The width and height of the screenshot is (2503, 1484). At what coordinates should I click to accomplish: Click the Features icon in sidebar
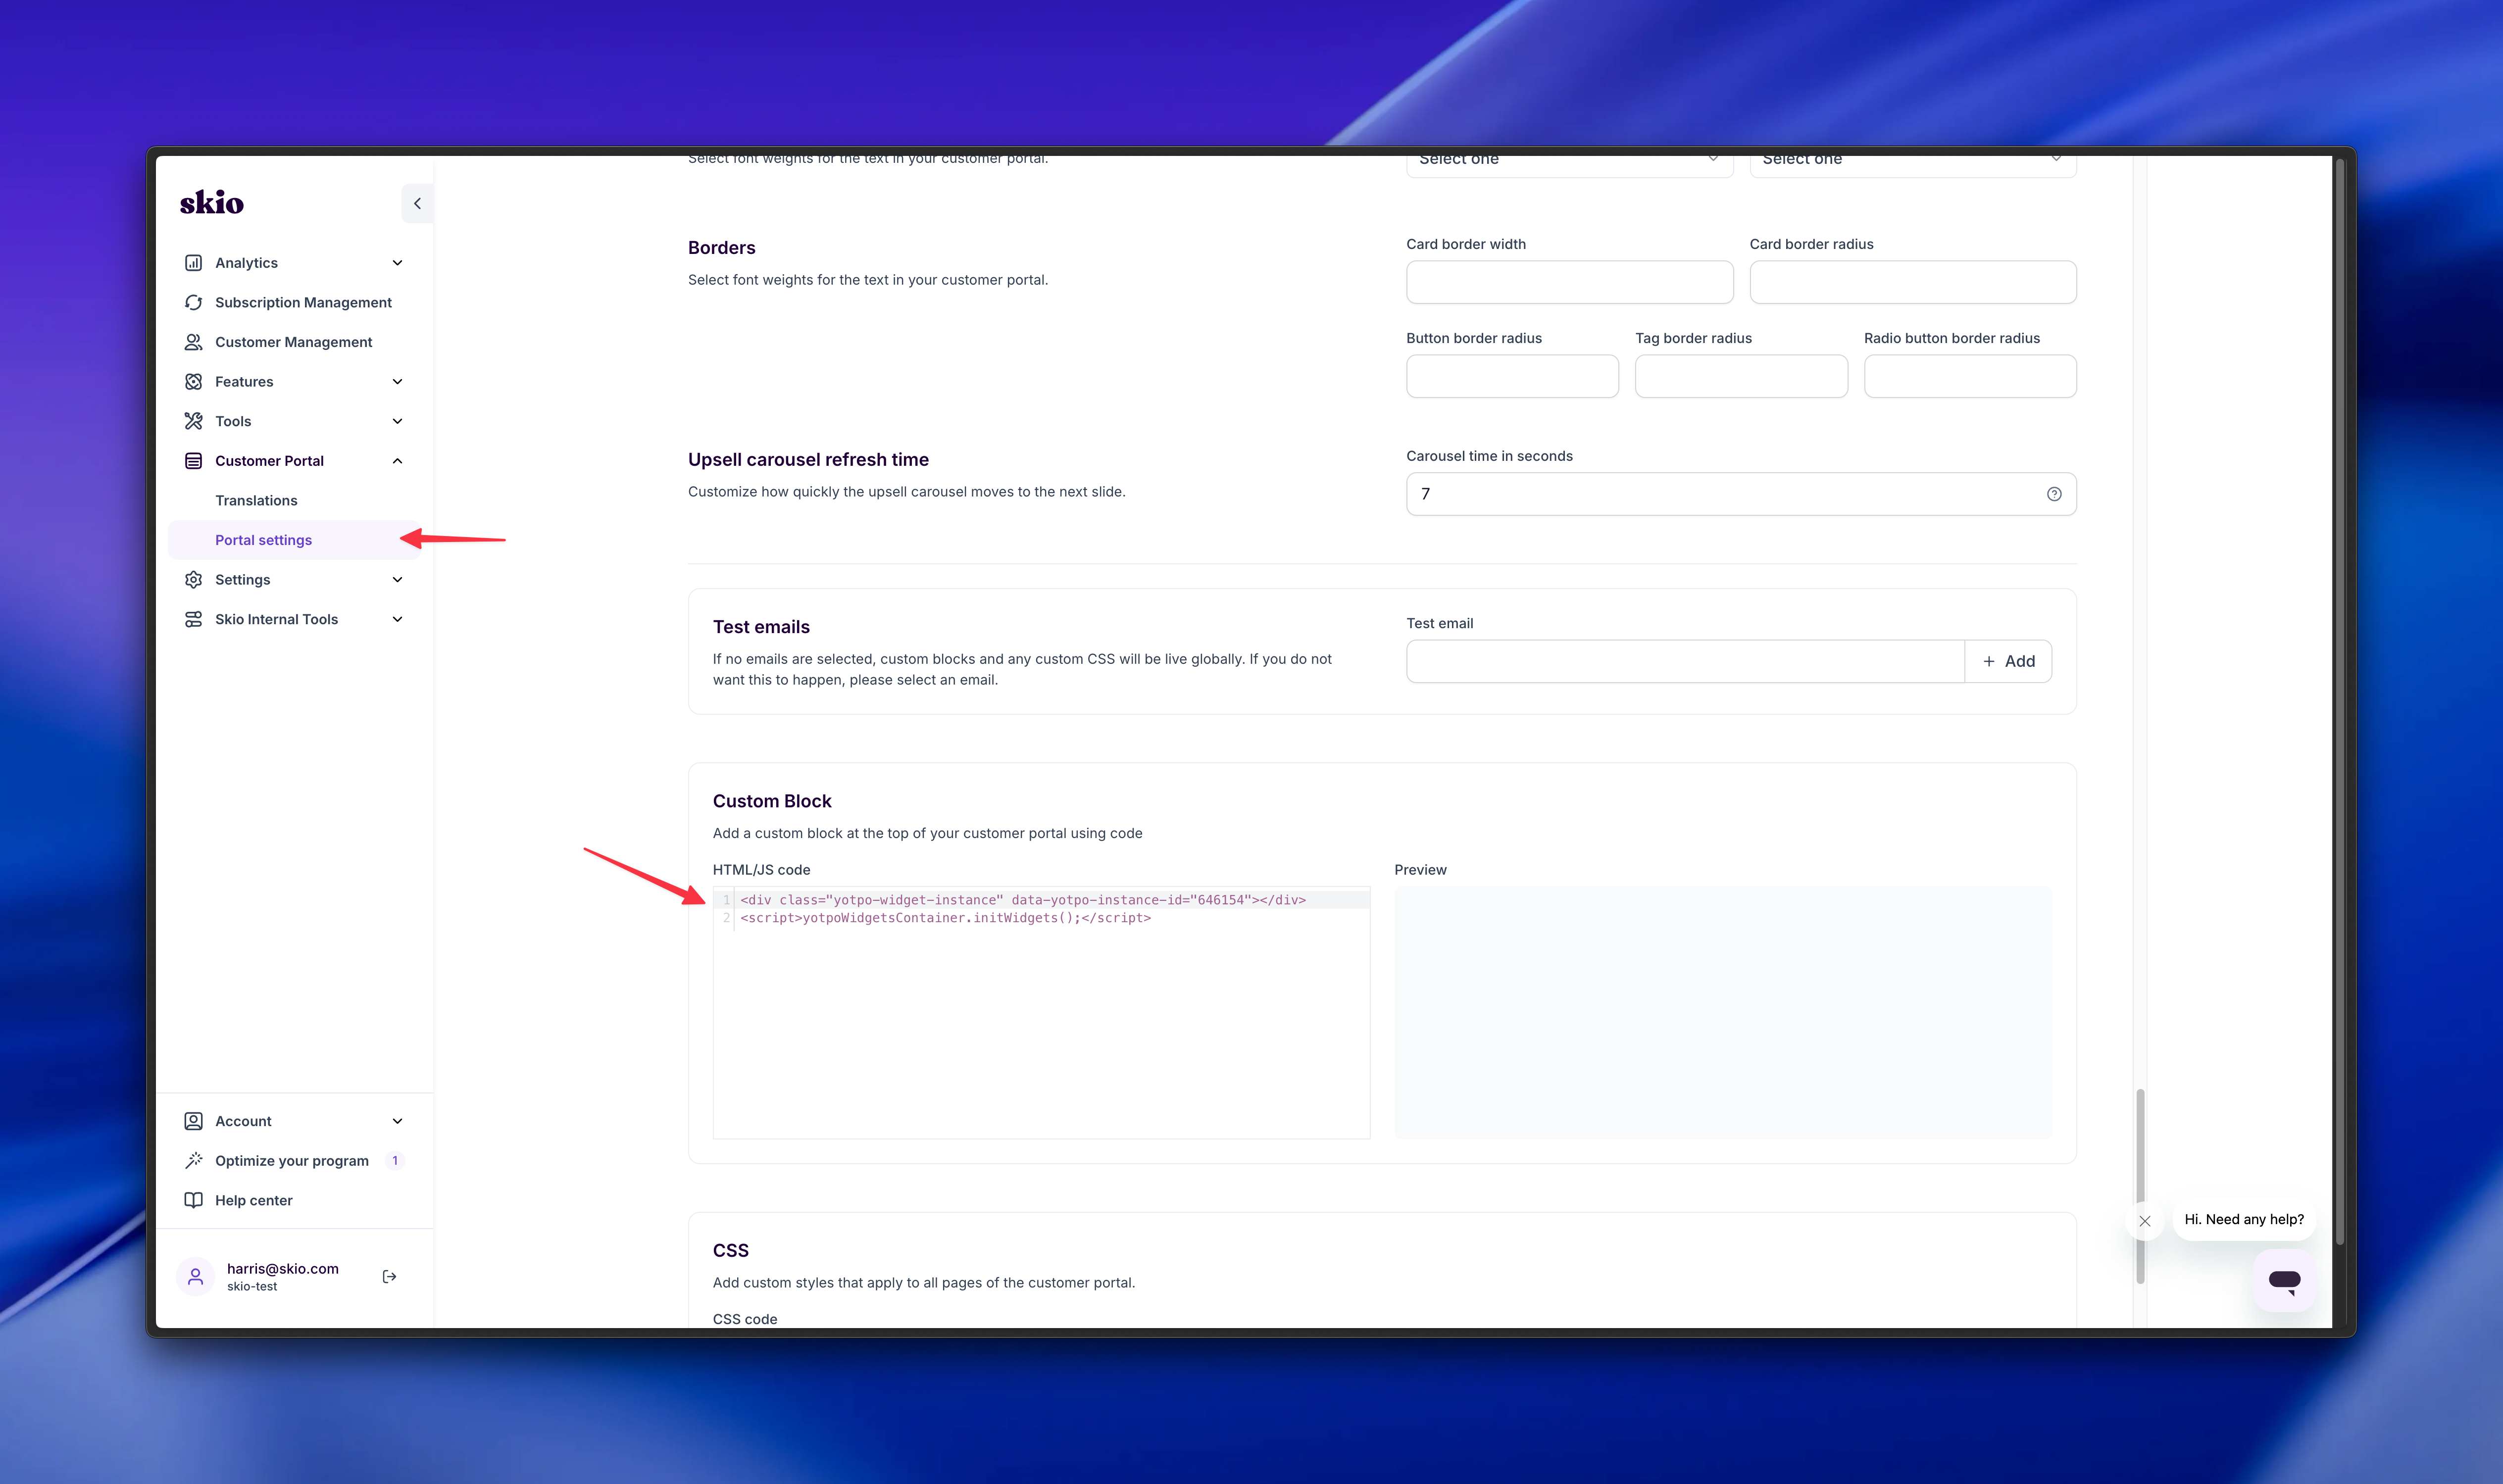pyautogui.click(x=193, y=382)
